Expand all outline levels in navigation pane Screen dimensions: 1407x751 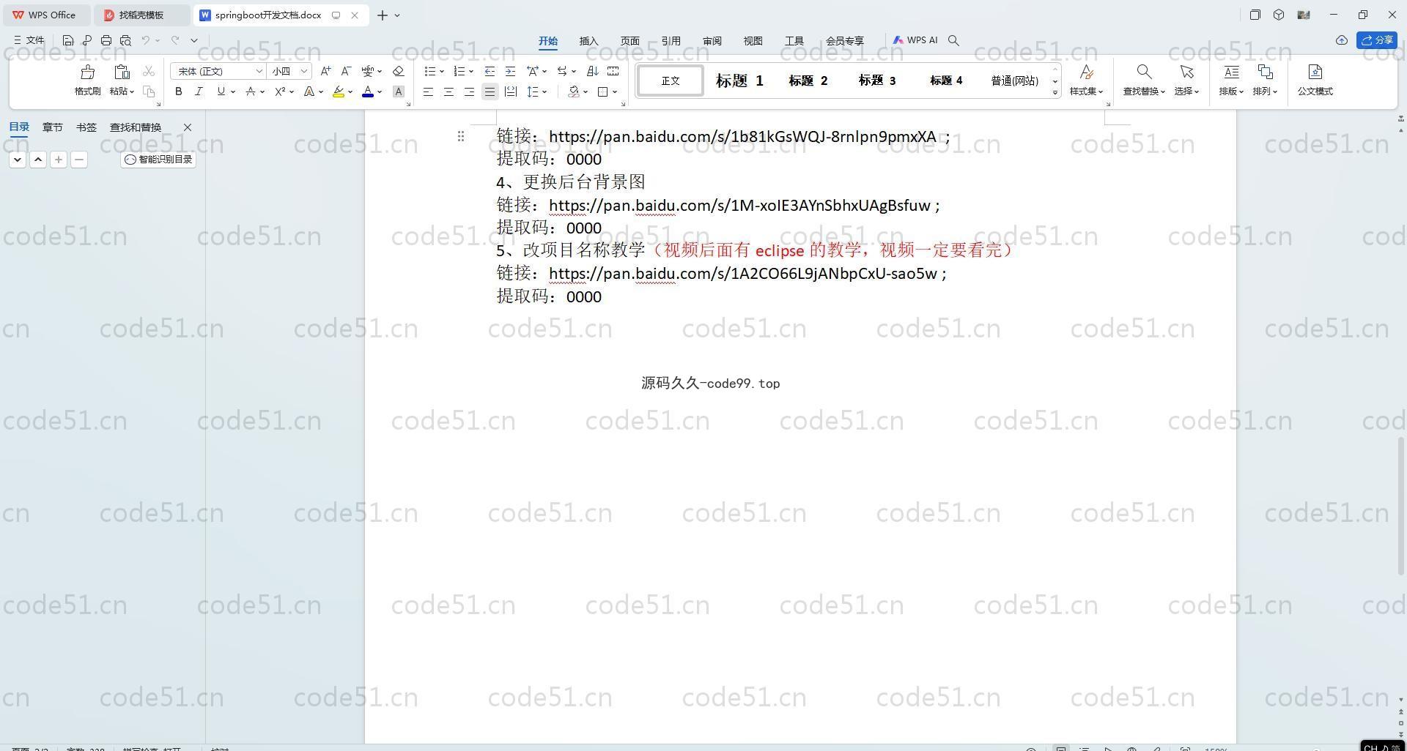pyautogui.click(x=18, y=160)
